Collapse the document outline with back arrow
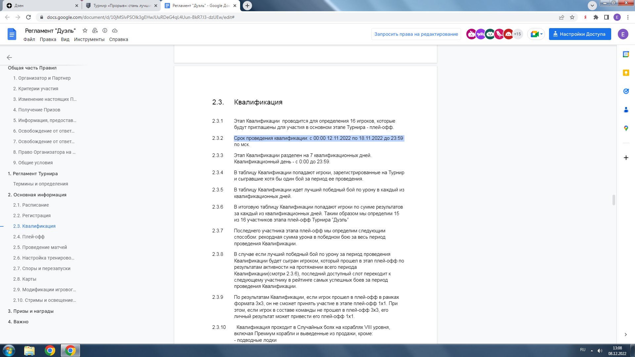 [x=9, y=58]
